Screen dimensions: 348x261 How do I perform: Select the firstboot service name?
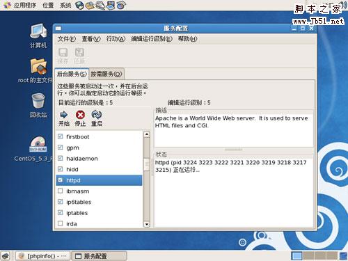[78, 136]
